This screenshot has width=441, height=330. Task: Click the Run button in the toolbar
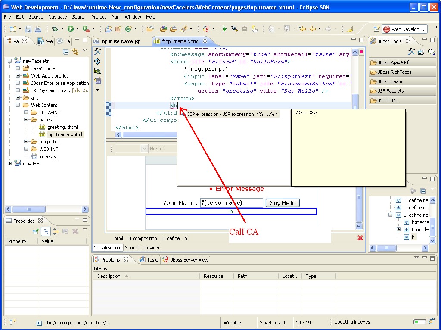coord(70,29)
